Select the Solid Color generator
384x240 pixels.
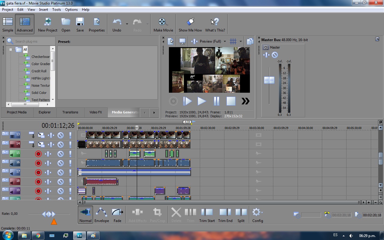coord(39,93)
